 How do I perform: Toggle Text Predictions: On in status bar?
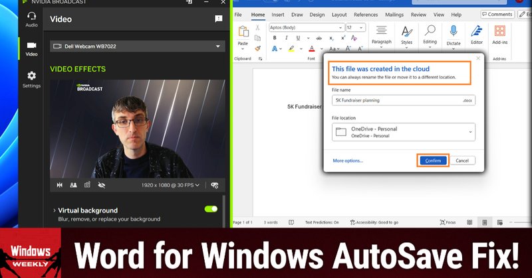coord(322,222)
